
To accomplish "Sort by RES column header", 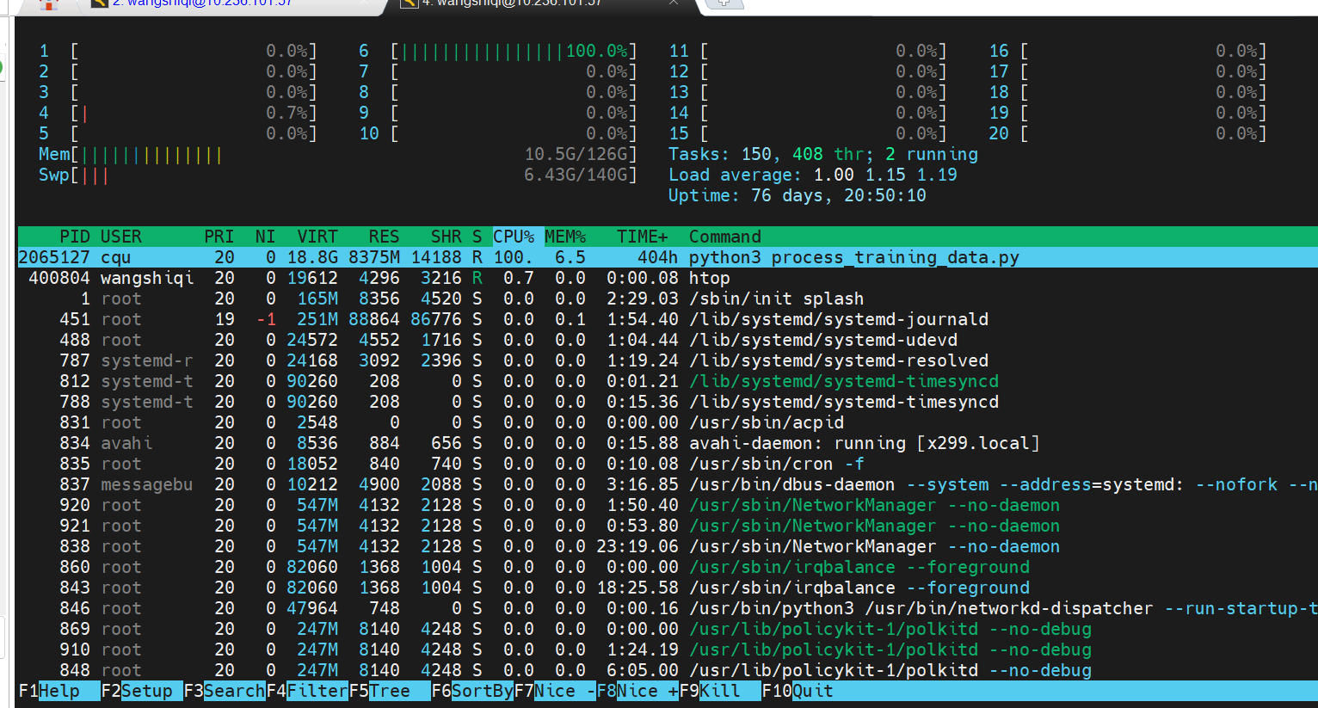I will (x=385, y=237).
